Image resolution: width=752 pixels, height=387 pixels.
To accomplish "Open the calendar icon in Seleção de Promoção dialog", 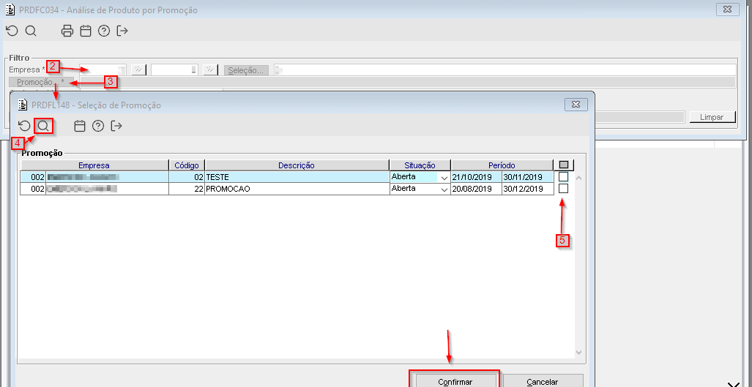I will [80, 126].
